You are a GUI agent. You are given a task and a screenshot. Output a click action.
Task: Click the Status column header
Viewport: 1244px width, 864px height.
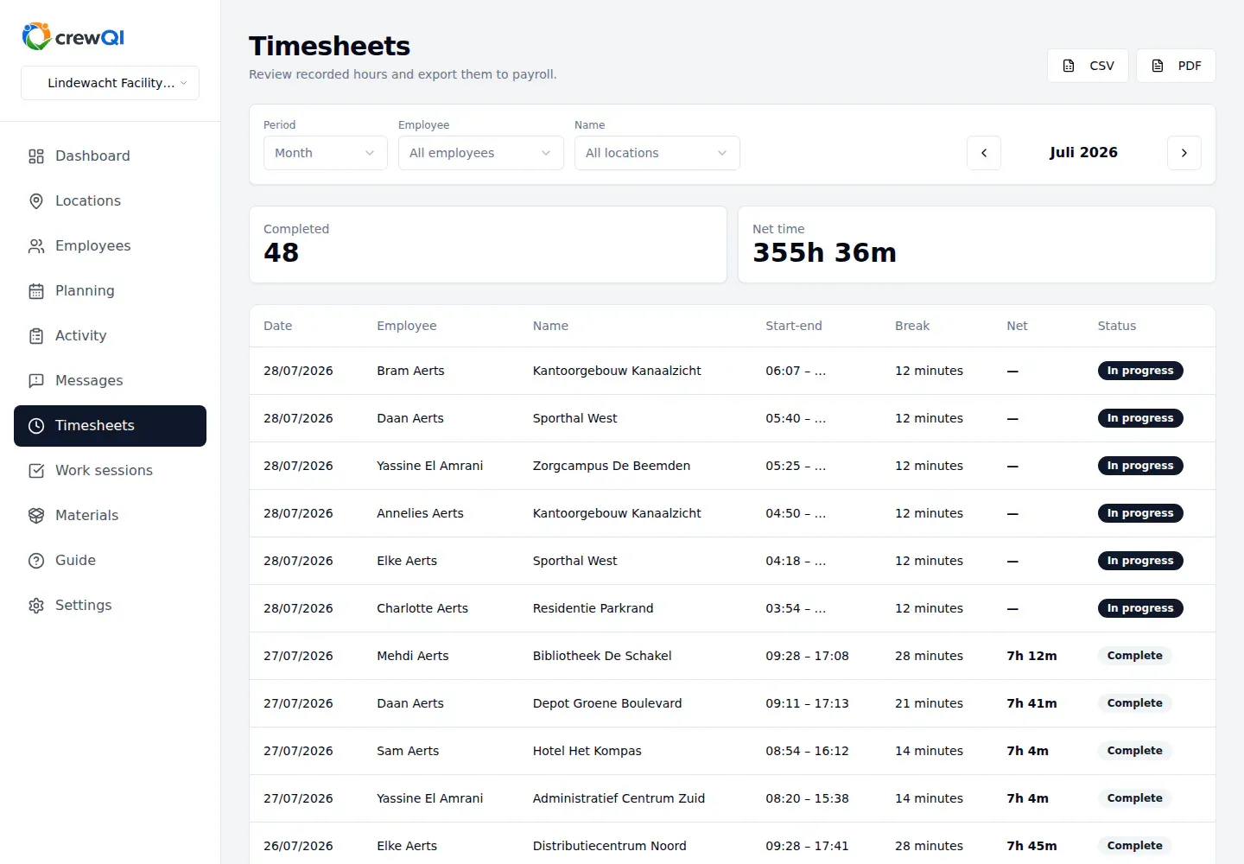(x=1117, y=326)
